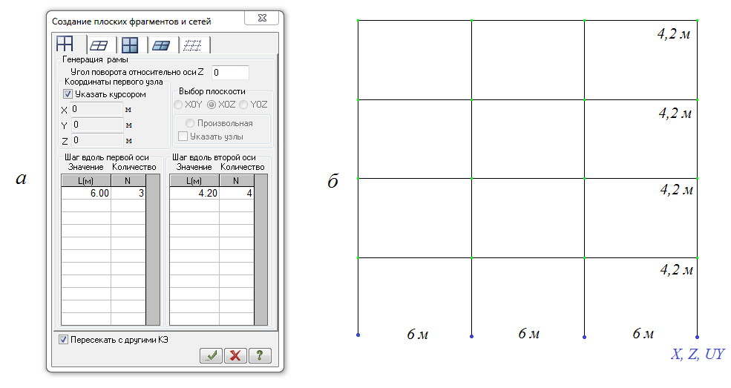
Task: Click the Z coordinate input field
Action: click(x=97, y=140)
